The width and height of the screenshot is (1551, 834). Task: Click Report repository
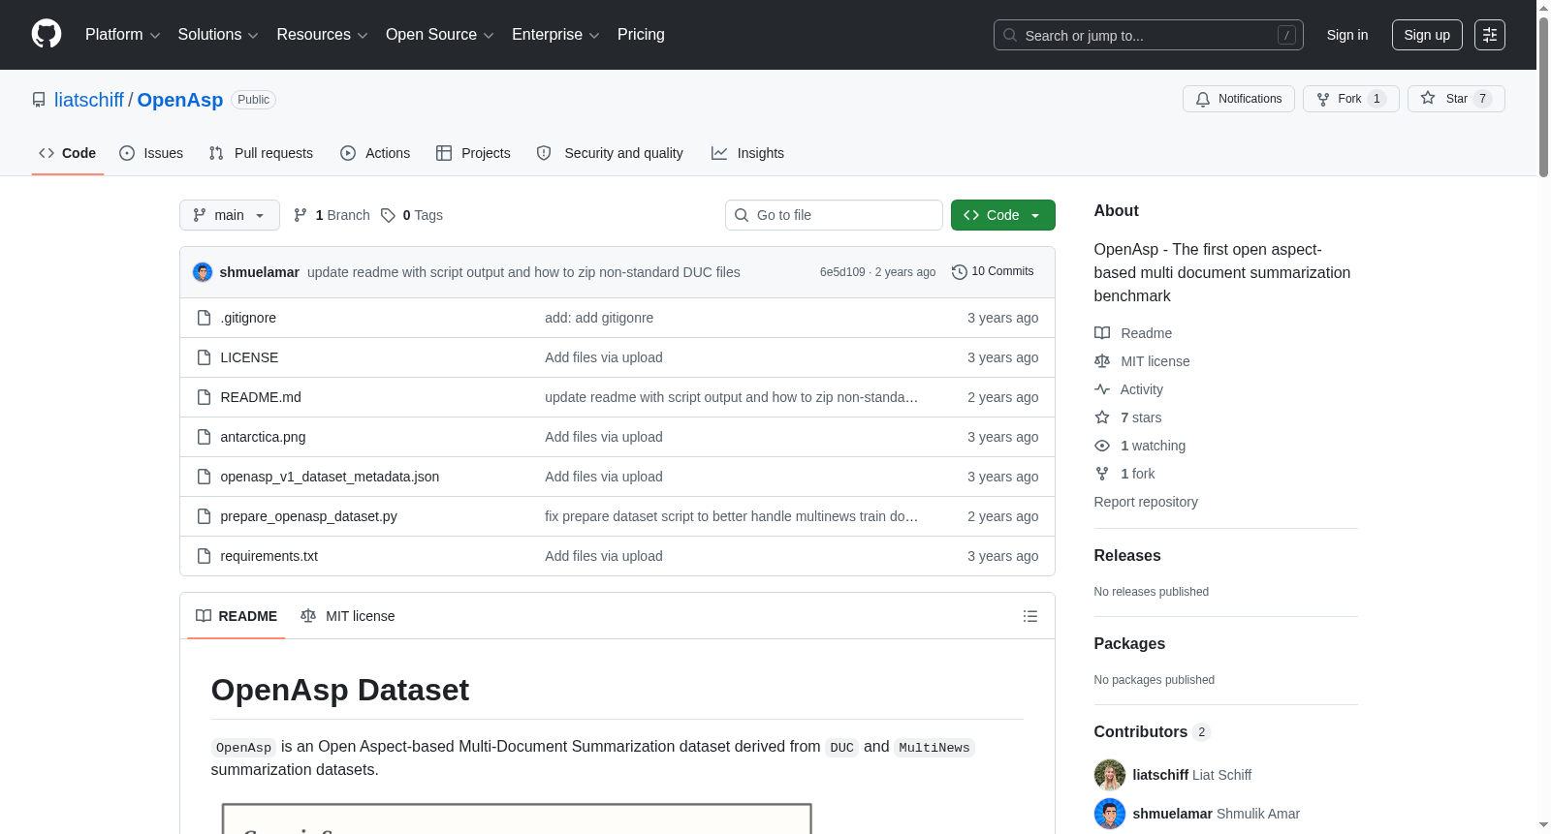coord(1146,502)
